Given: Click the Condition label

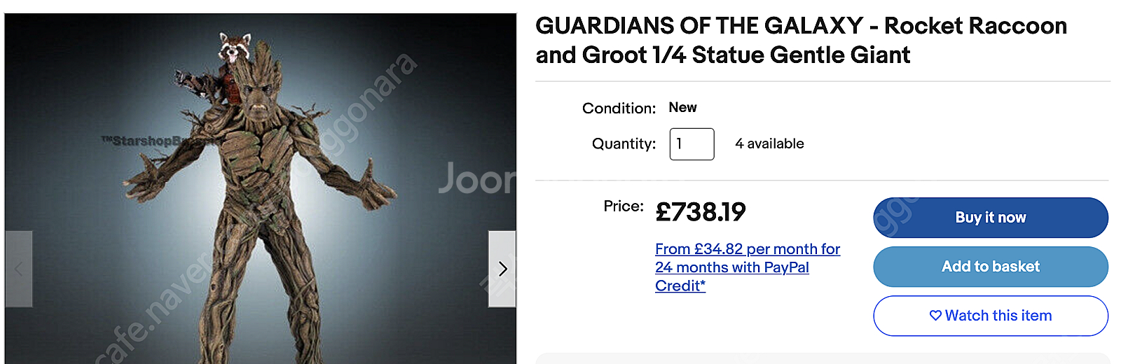Looking at the screenshot, I should (619, 108).
